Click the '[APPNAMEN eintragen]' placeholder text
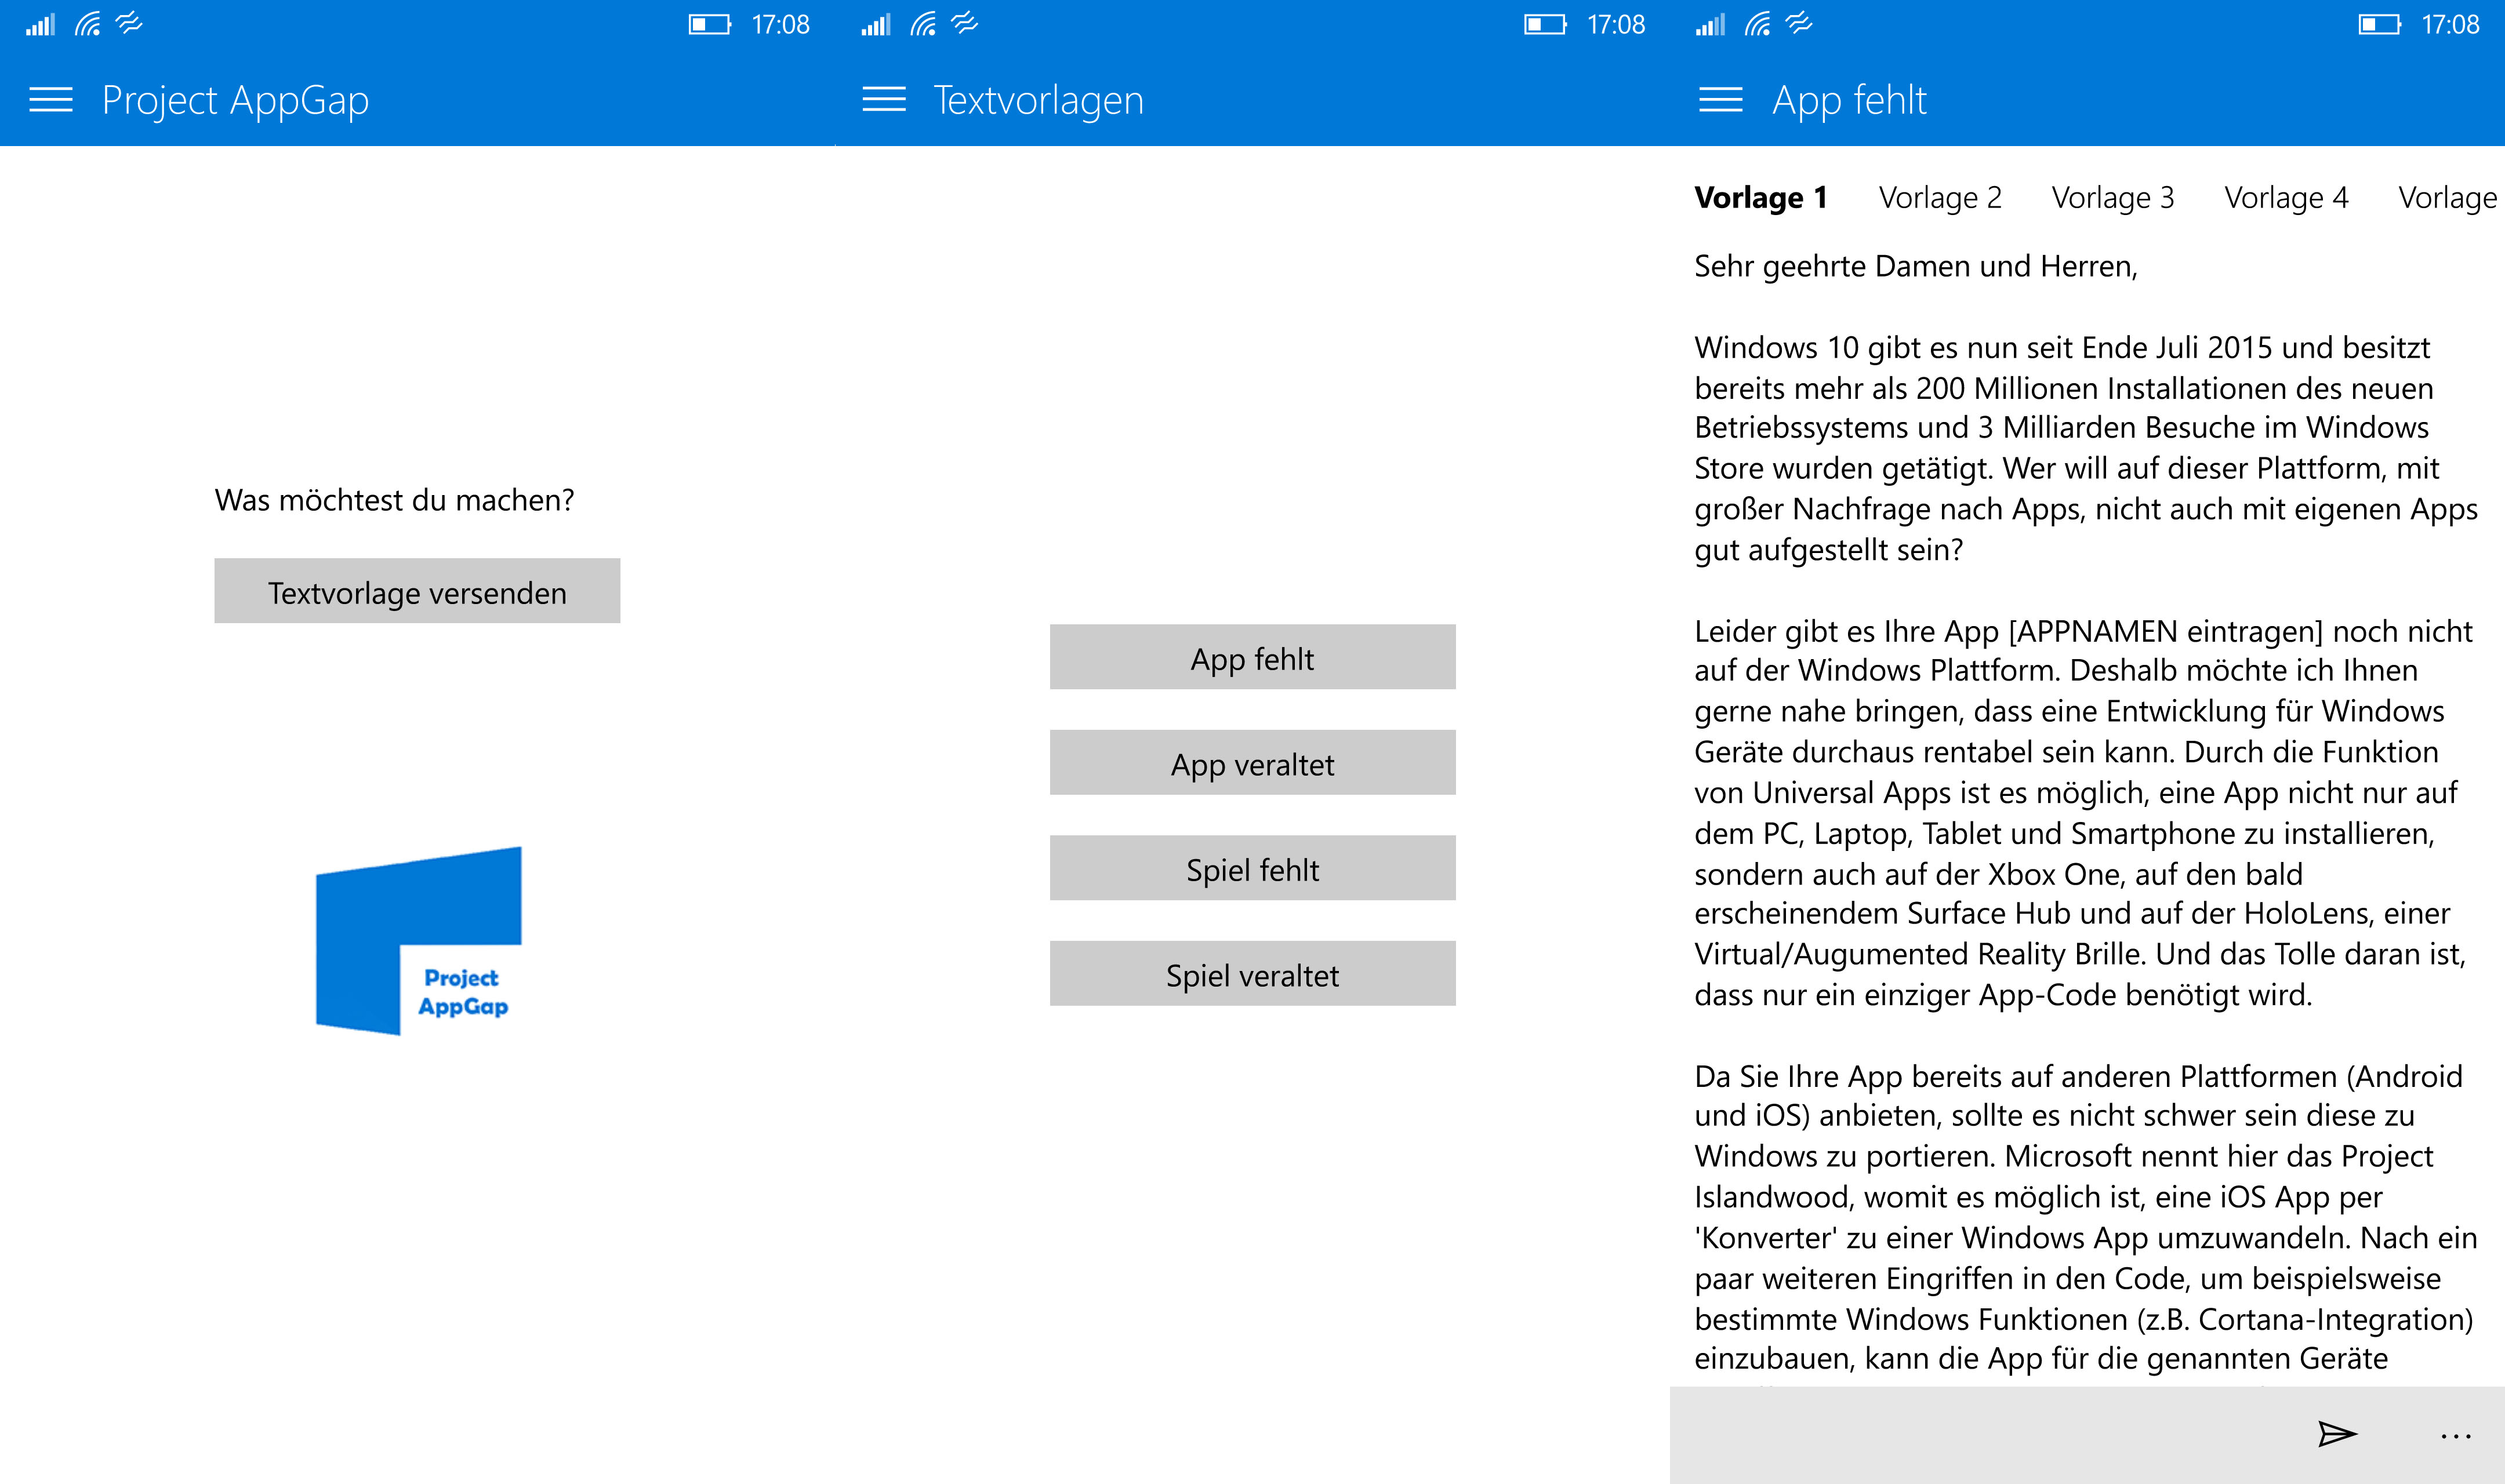This screenshot has height=1484, width=2505. pos(2165,631)
